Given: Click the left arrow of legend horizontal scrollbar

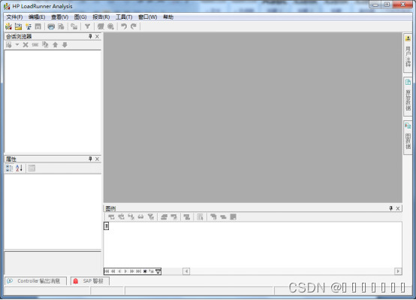Looking at the screenshot, I should coord(186,271).
